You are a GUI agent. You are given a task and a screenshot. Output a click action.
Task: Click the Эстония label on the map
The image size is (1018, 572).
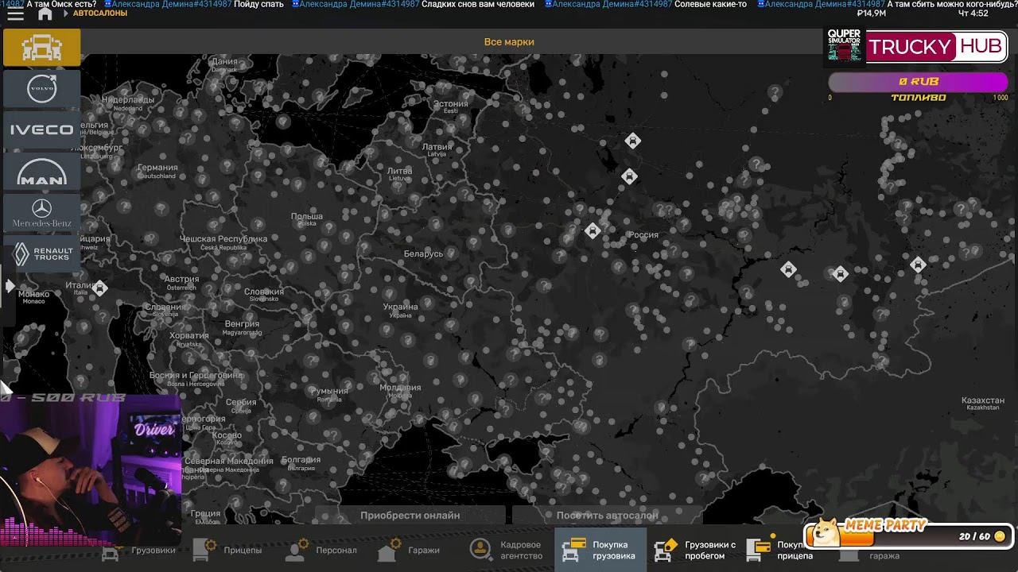[x=451, y=104]
